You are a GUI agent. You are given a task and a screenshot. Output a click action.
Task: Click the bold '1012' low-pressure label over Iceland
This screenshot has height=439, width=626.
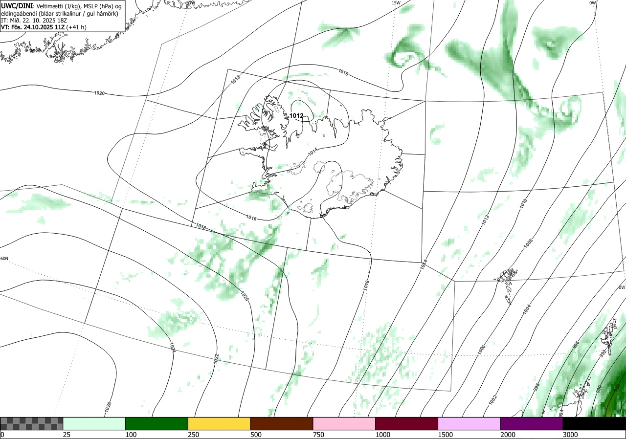(x=296, y=116)
